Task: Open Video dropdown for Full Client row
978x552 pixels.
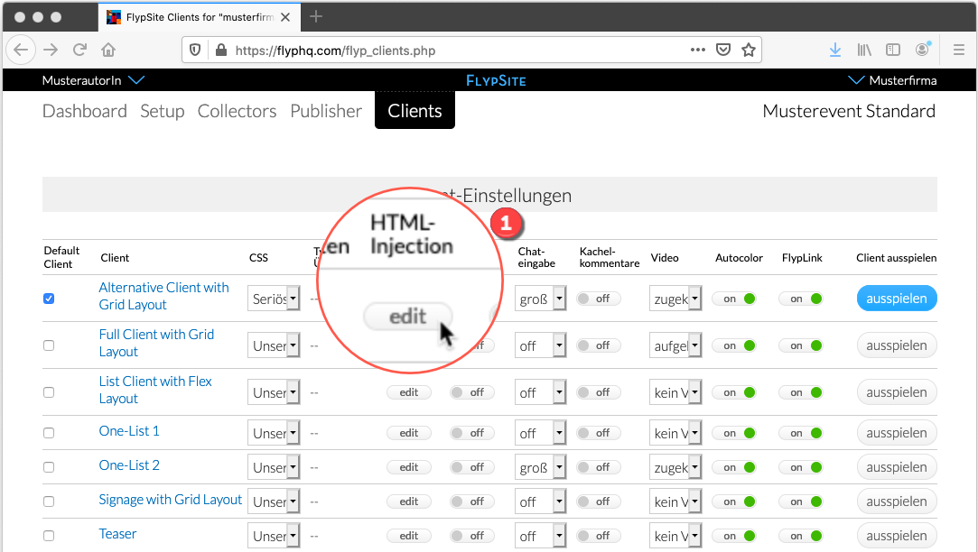Action: point(675,345)
